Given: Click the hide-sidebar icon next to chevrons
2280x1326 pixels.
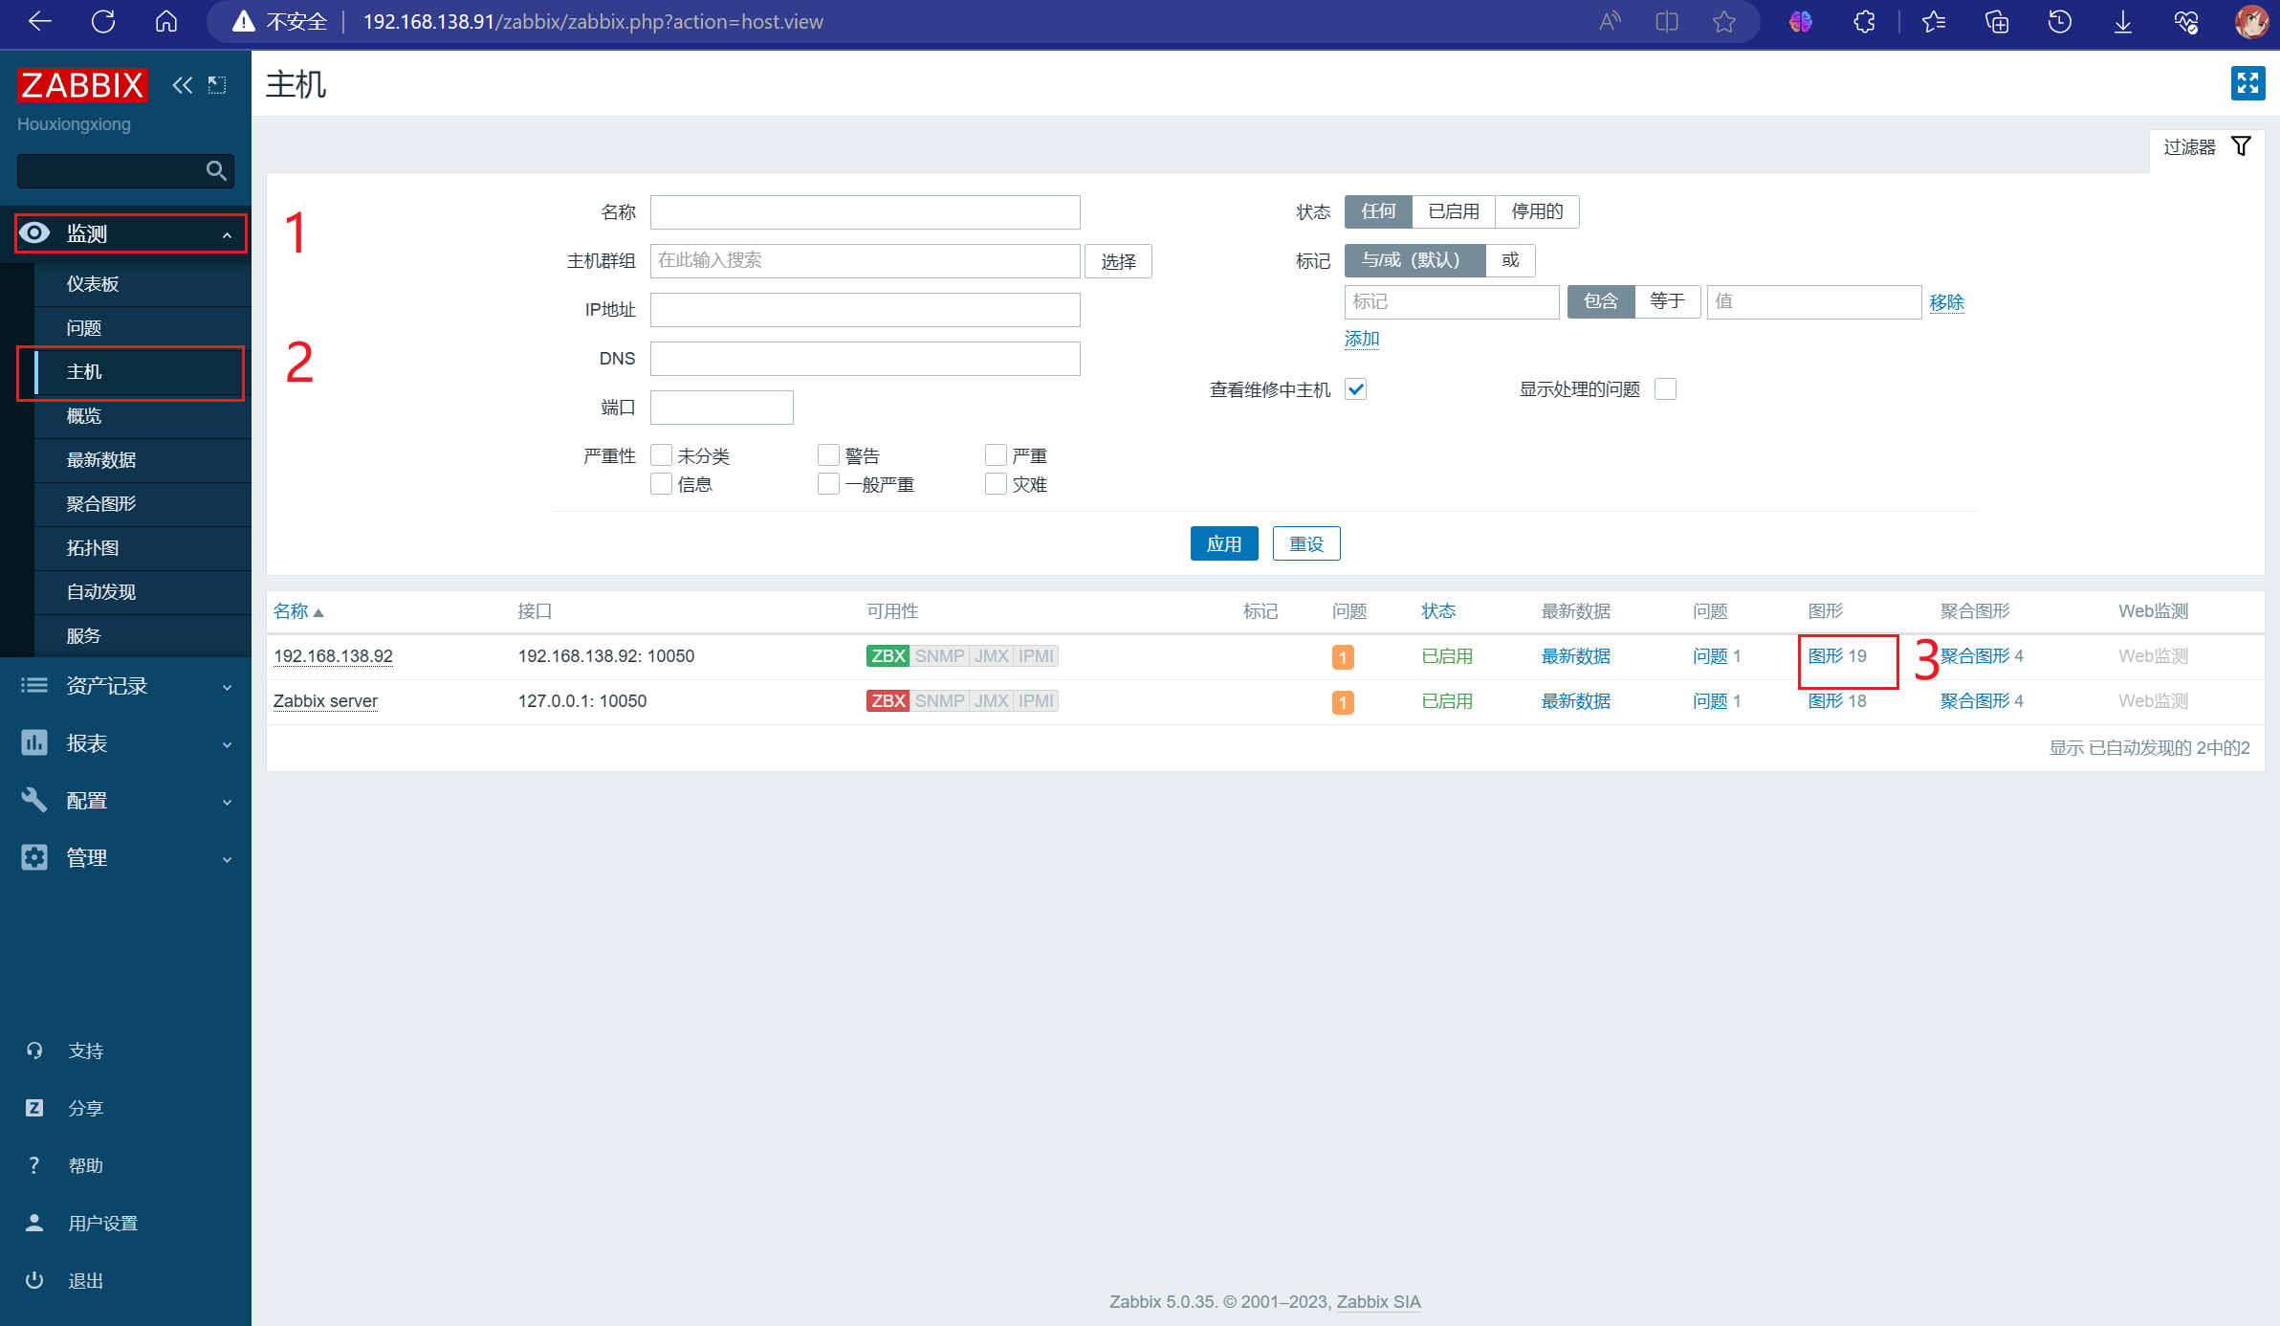Looking at the screenshot, I should point(218,85).
